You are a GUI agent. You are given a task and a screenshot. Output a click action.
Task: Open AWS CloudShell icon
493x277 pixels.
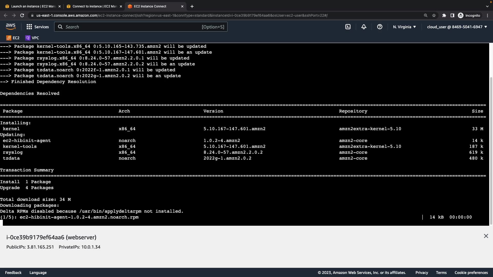tap(348, 27)
